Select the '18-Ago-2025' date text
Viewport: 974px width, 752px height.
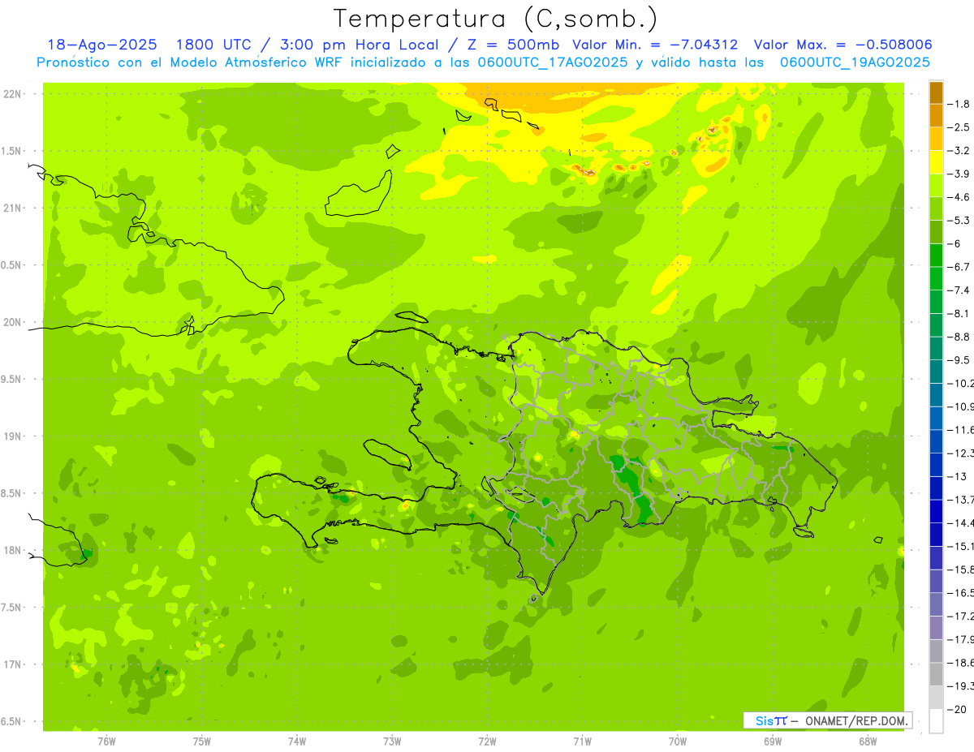coord(104,45)
